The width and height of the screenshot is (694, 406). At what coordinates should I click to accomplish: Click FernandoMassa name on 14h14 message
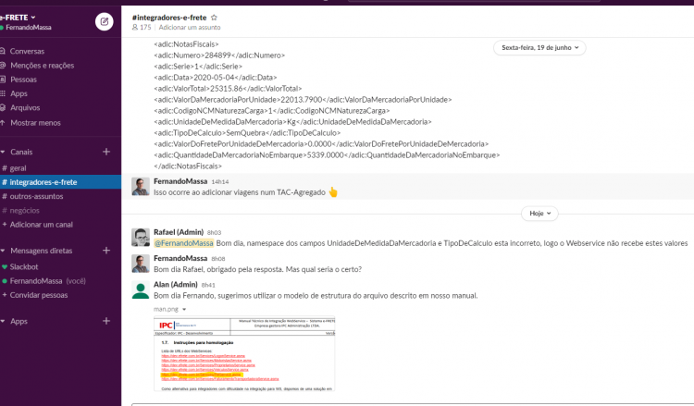pos(180,181)
